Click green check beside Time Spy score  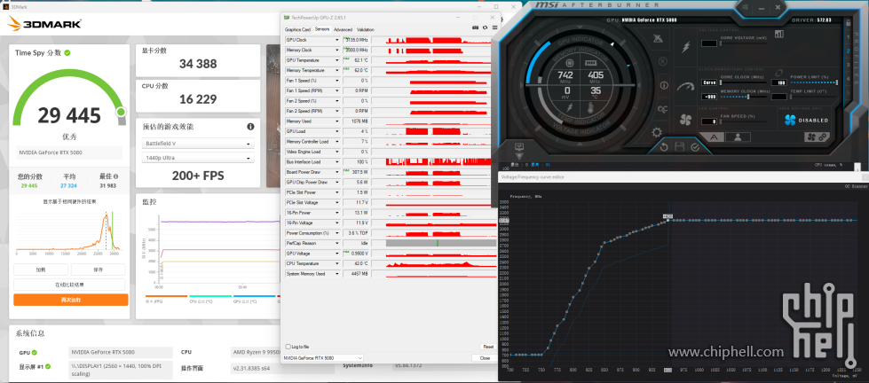tap(67, 52)
